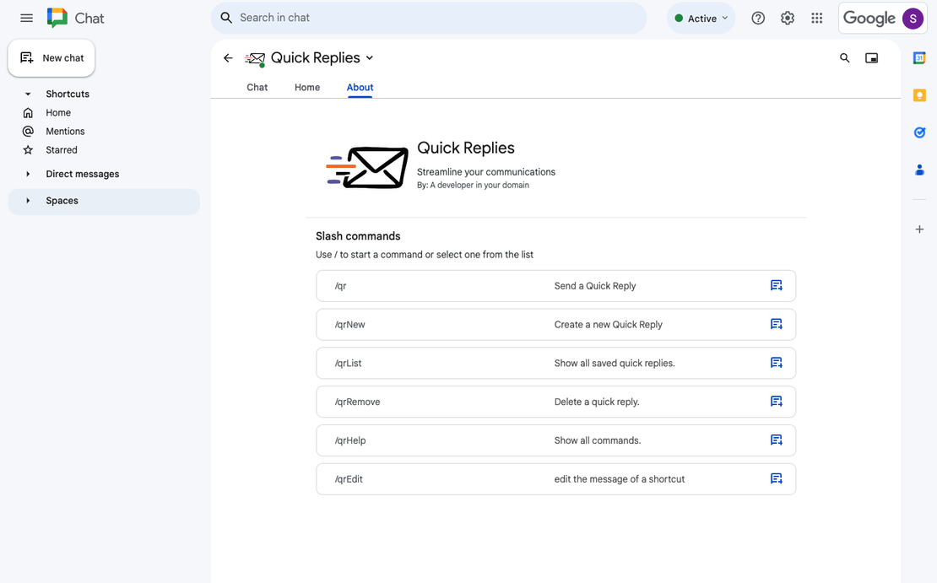Add more add-ons using the plus icon
The width and height of the screenshot is (937, 583).
[x=919, y=229]
